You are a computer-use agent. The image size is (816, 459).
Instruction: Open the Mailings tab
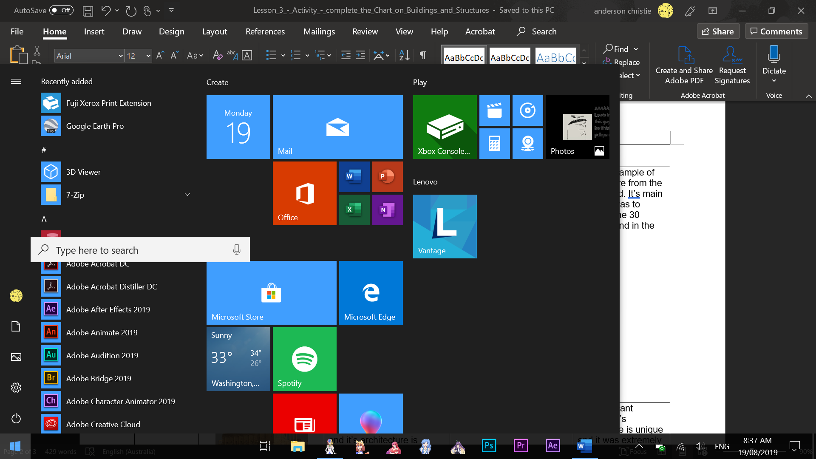pyautogui.click(x=319, y=31)
